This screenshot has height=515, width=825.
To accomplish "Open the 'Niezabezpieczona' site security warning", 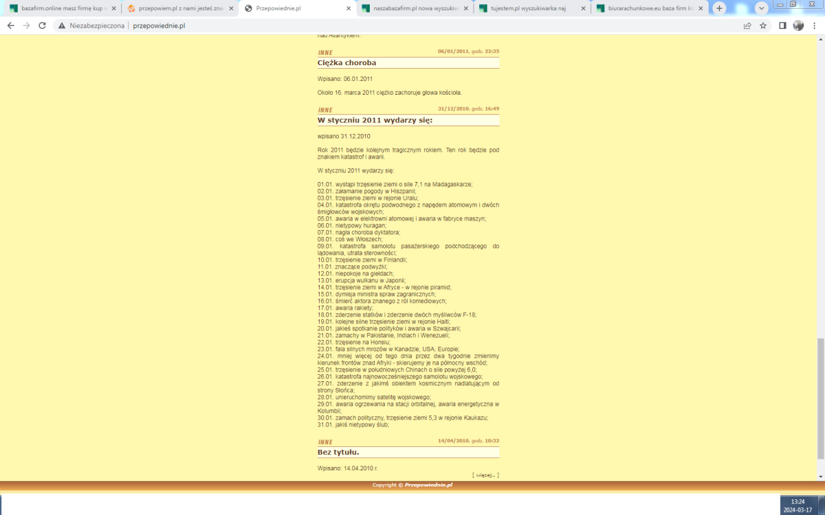I will tap(91, 25).
